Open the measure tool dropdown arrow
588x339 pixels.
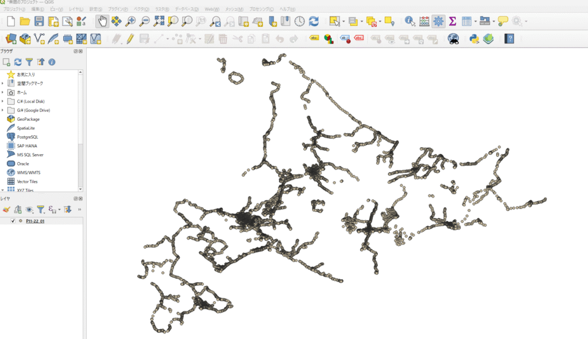[493, 22]
